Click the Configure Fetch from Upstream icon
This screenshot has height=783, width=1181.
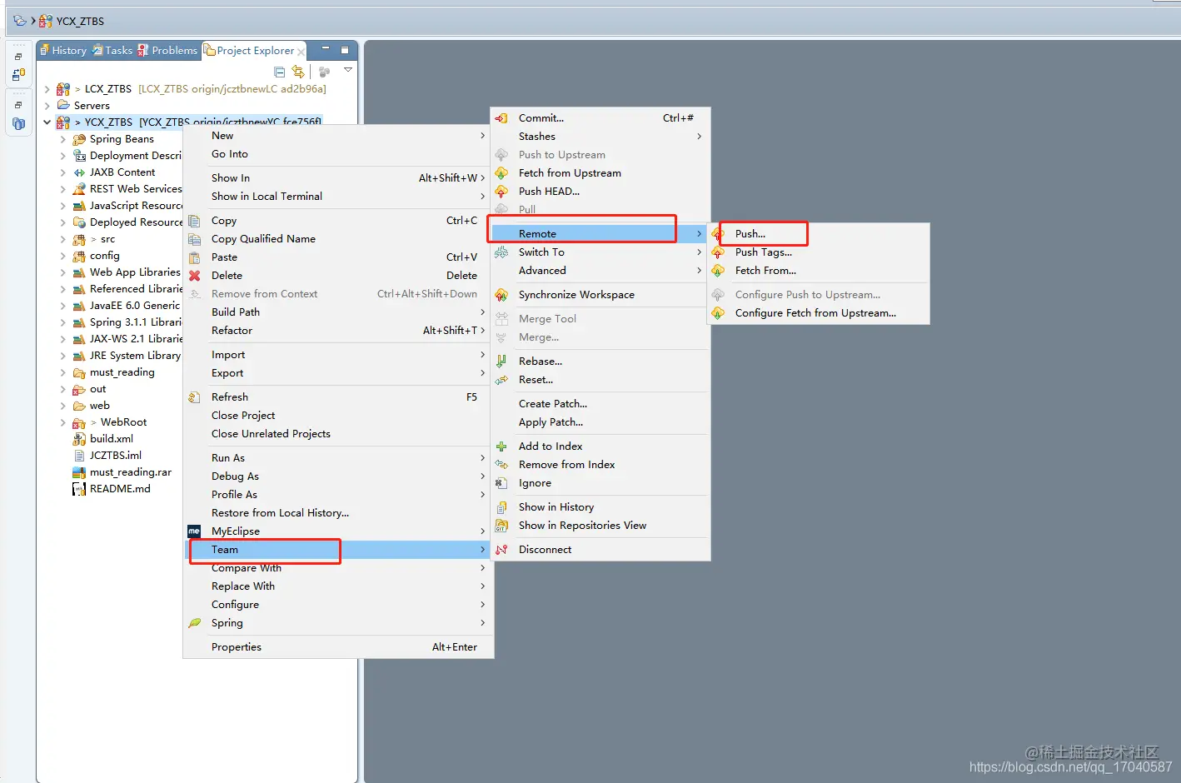click(718, 313)
